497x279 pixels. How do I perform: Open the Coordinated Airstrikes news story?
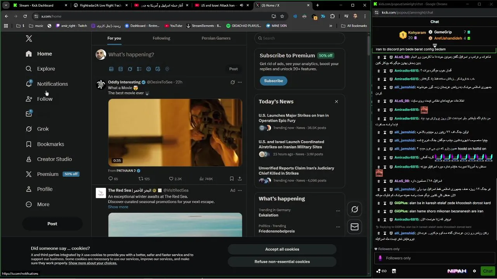[299, 148]
